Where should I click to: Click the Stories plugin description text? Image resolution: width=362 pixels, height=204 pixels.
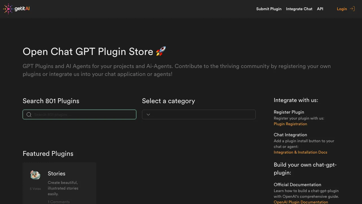click(63, 188)
